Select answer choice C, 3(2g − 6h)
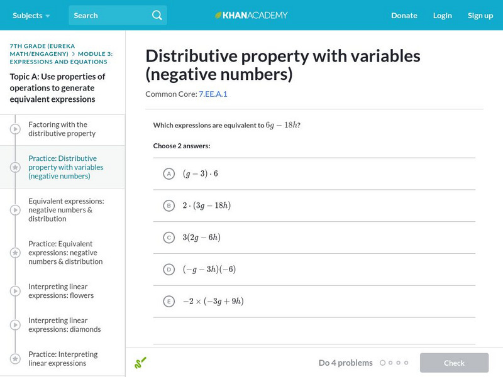 pyautogui.click(x=169, y=238)
